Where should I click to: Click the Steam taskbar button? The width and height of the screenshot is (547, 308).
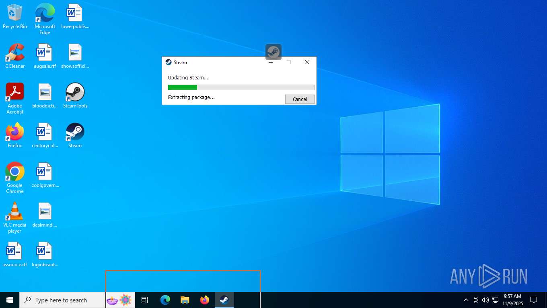pos(224,300)
